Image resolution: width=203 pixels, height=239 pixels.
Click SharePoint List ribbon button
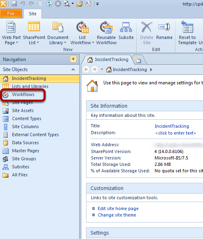pos(34,33)
